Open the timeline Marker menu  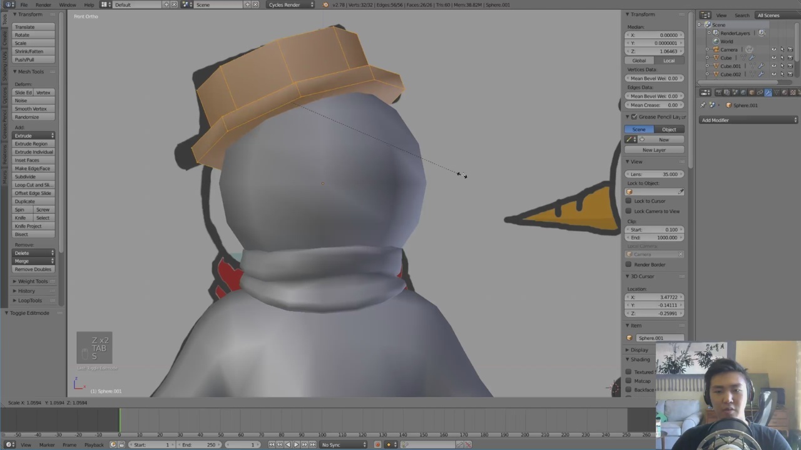pyautogui.click(x=47, y=444)
